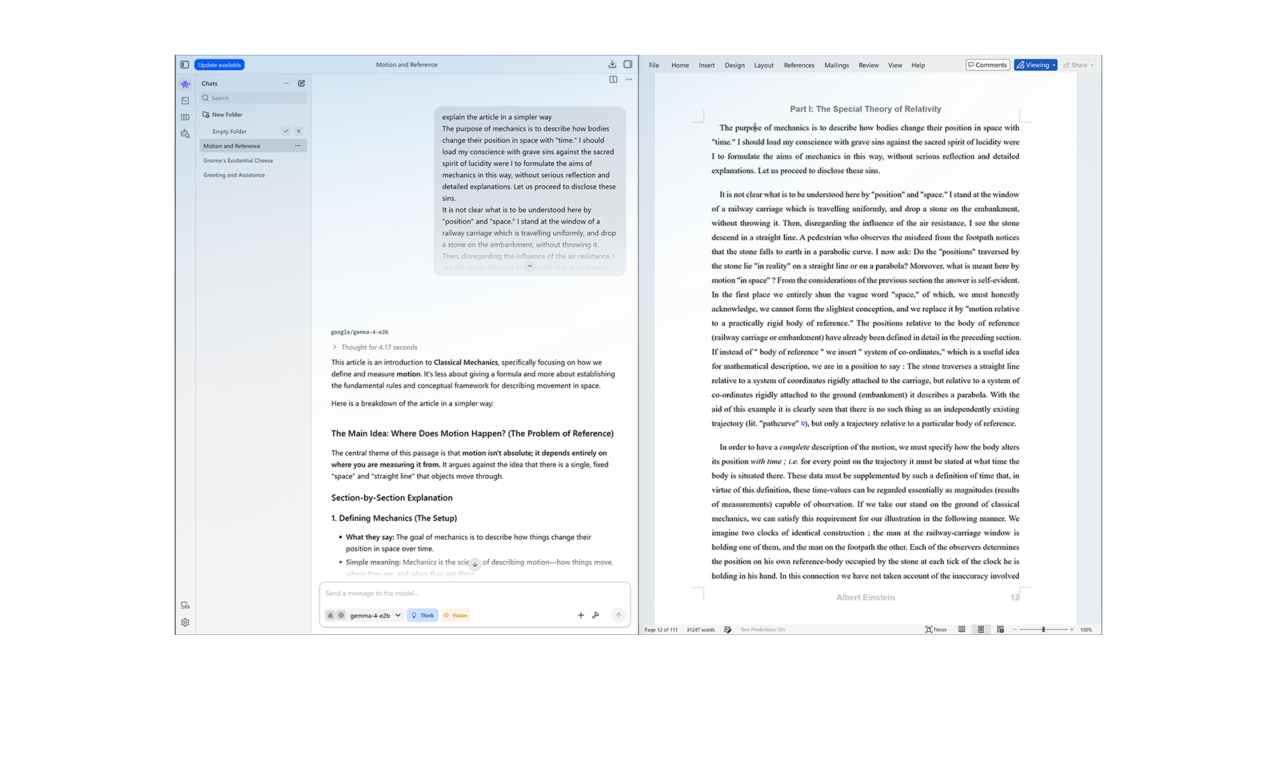Open the gemma-4-e2b model dropdown
1279x758 pixels.
[x=375, y=616]
